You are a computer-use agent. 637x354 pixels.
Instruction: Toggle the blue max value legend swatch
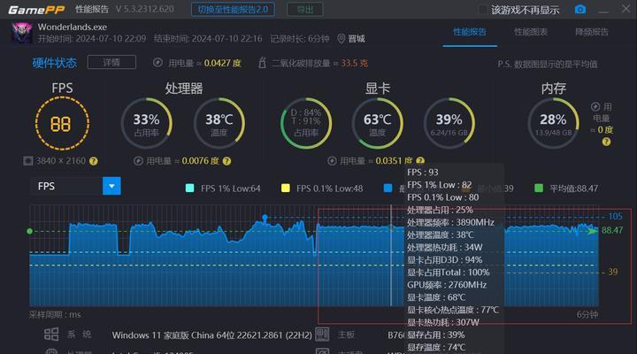click(x=388, y=189)
